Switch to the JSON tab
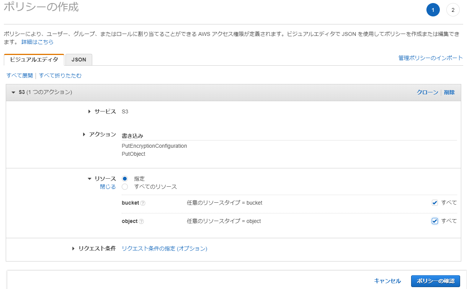Viewport: 467px width, 289px height. coord(78,60)
